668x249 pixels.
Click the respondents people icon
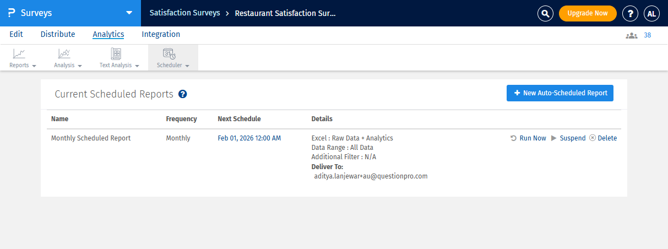[x=631, y=35]
